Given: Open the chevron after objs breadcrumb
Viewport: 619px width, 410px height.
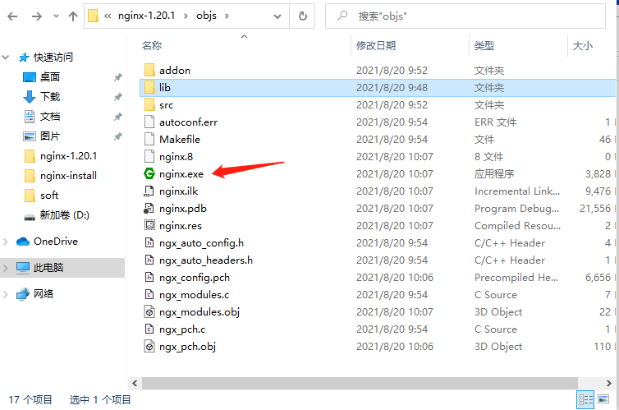Looking at the screenshot, I should tap(227, 16).
